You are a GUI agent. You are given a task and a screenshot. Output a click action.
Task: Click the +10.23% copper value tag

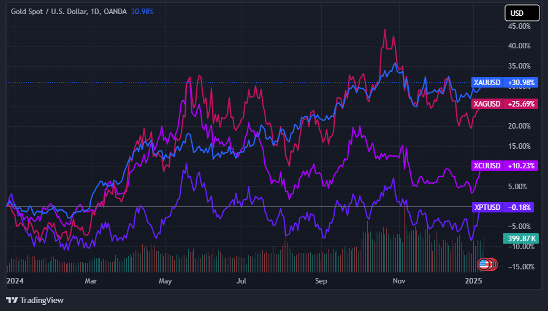(x=521, y=166)
